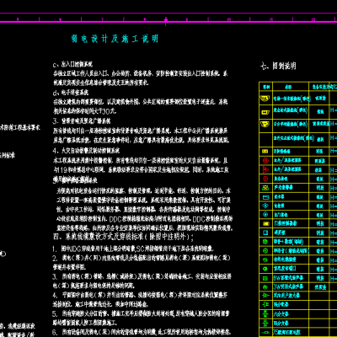Select the cyan 读卡器 card reader rectangle symbol
337x337 pixels.
coord(265,197)
